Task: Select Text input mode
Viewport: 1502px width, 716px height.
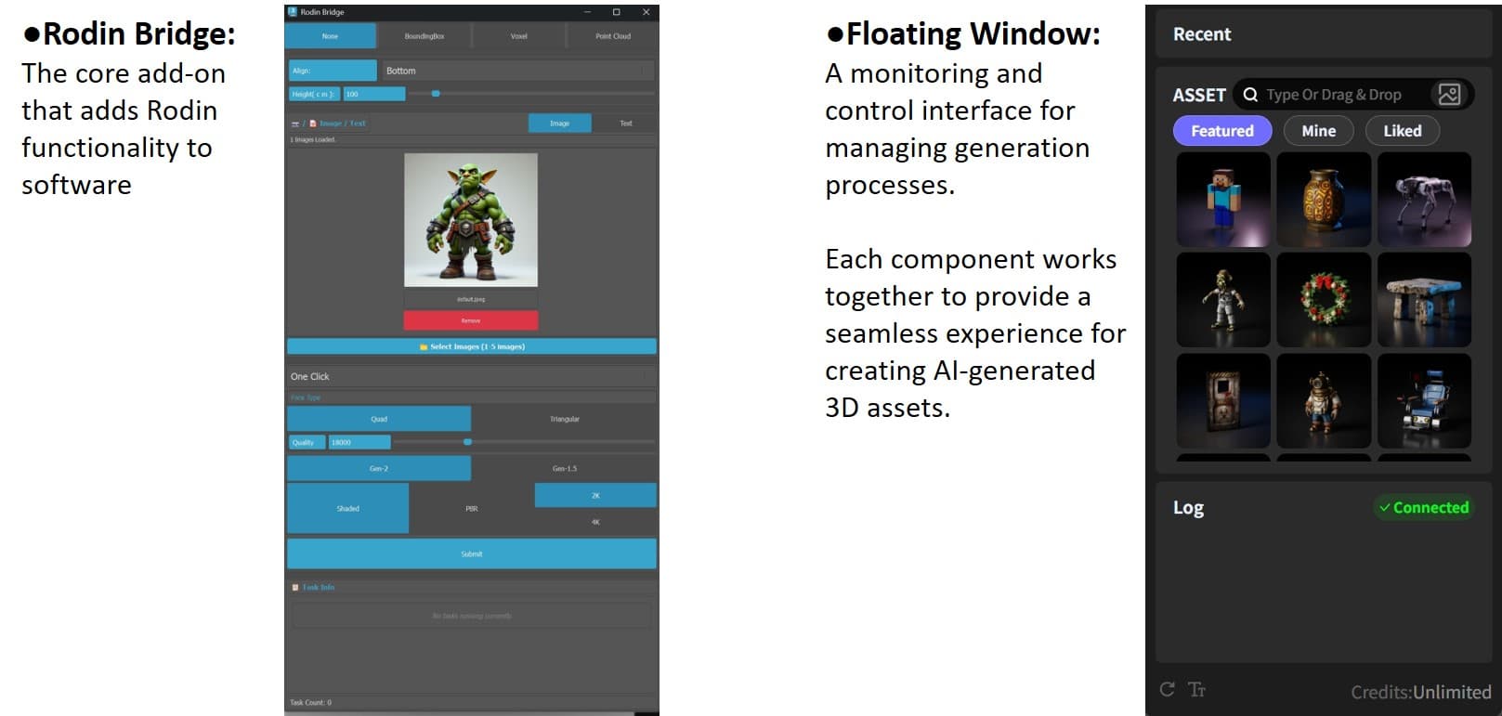Action: (x=625, y=124)
